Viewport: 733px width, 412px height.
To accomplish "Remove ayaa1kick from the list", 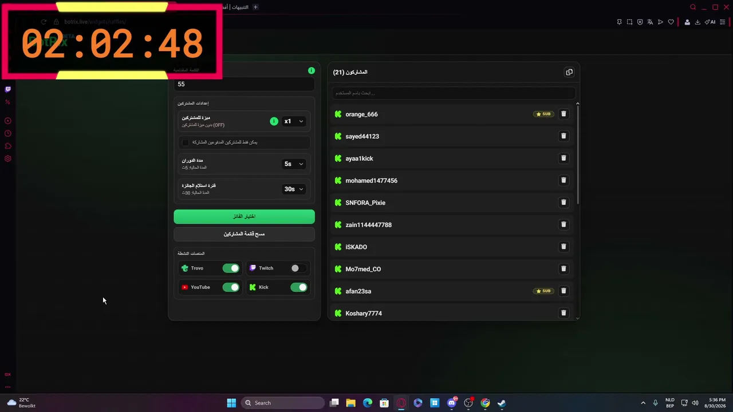I will (x=563, y=158).
